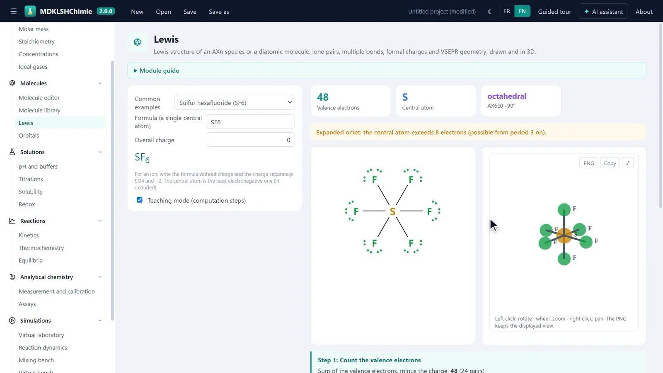The width and height of the screenshot is (663, 373).
Task: Click the Reactions chart icon
Action: coord(12,220)
